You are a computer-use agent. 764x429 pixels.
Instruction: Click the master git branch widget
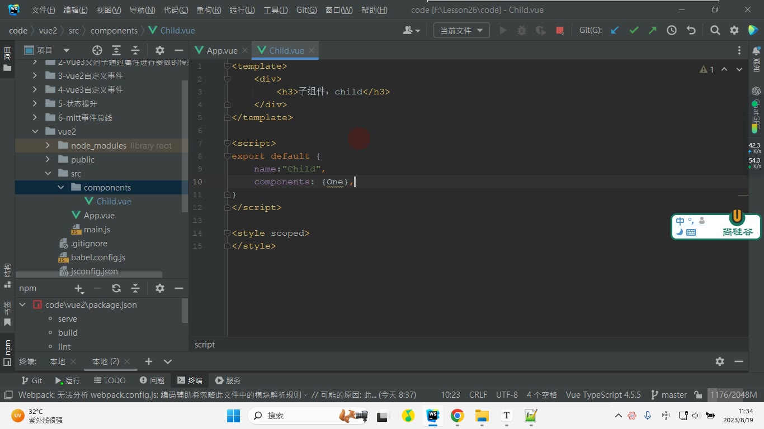pos(669,395)
